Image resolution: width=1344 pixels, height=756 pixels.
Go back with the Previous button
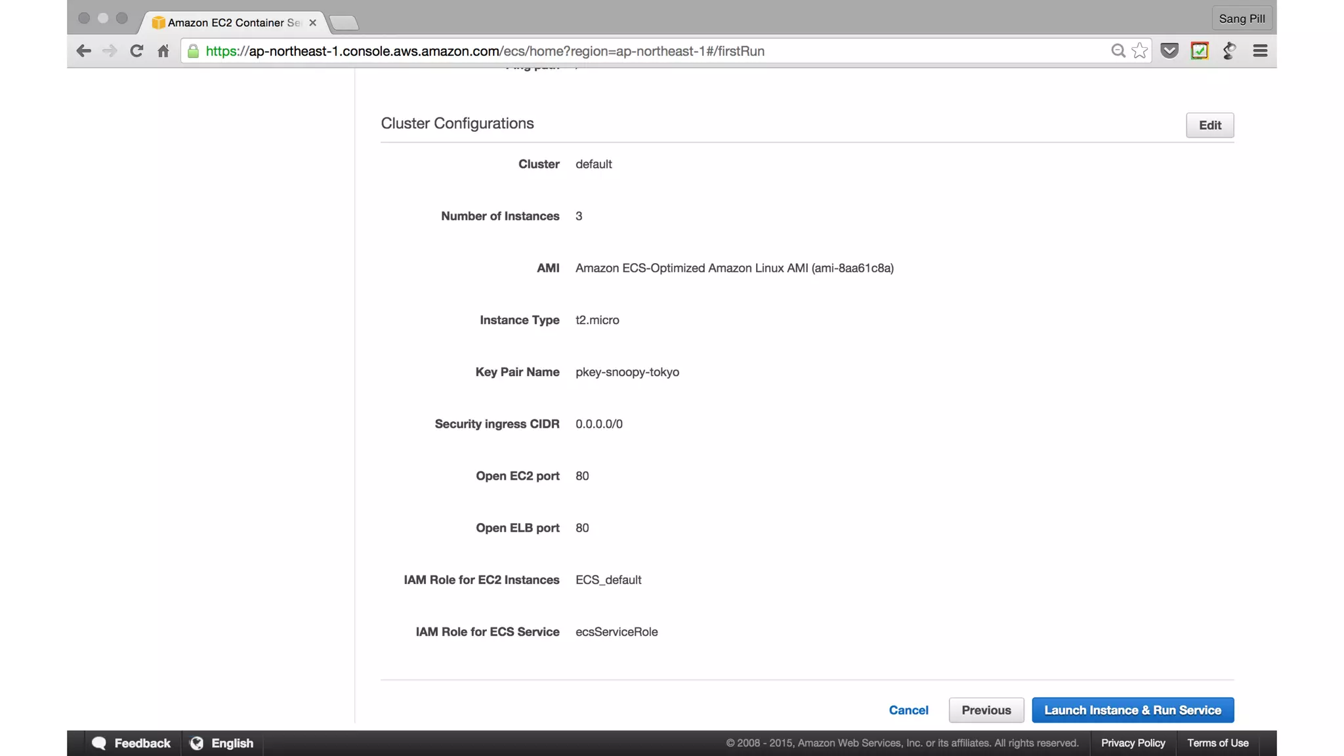(x=986, y=710)
